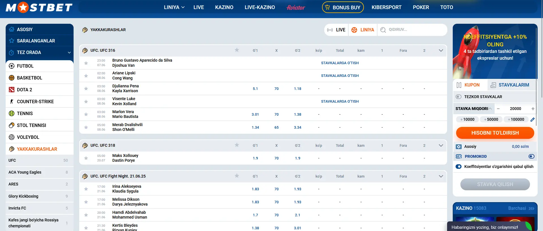Star the Ariane Lipski vs Cong Wang match
Screen dimensions: 543x231
point(86,76)
